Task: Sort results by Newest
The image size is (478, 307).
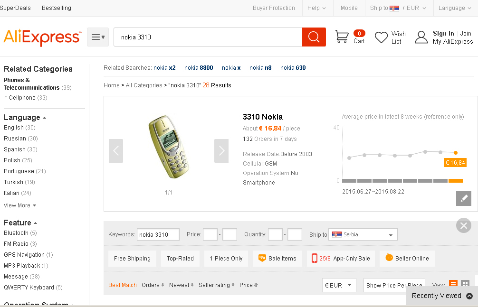Action: (x=182, y=285)
